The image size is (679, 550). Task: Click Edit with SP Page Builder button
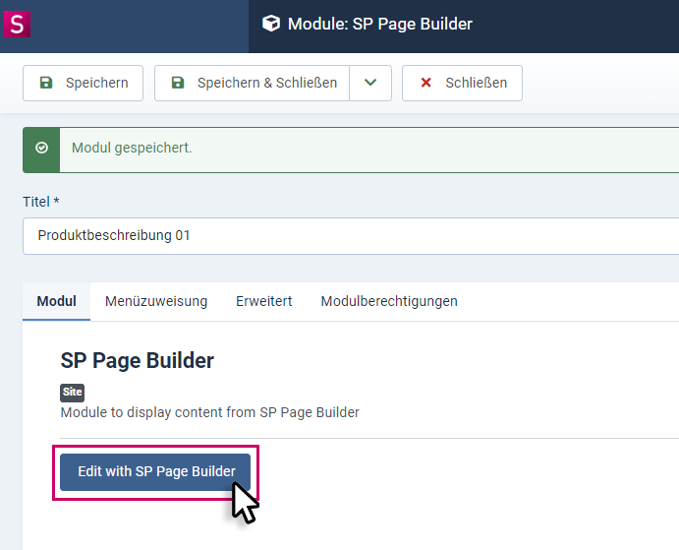(155, 472)
